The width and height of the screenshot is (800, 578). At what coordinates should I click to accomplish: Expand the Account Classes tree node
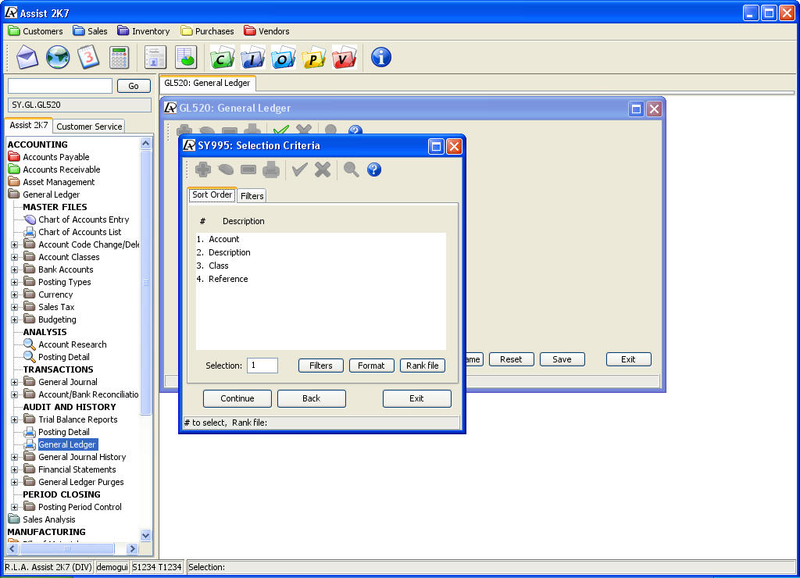coord(14,257)
